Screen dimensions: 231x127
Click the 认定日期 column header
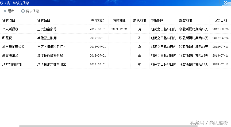pyautogui.click(x=220, y=20)
